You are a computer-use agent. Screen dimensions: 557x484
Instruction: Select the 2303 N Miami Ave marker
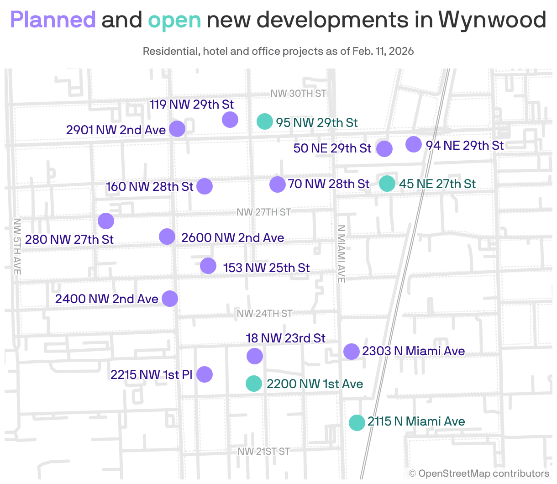[x=351, y=351]
